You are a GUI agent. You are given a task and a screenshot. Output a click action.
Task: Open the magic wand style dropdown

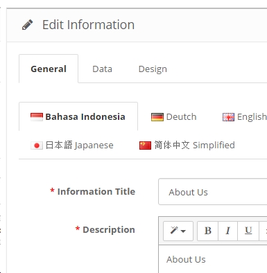(178, 231)
